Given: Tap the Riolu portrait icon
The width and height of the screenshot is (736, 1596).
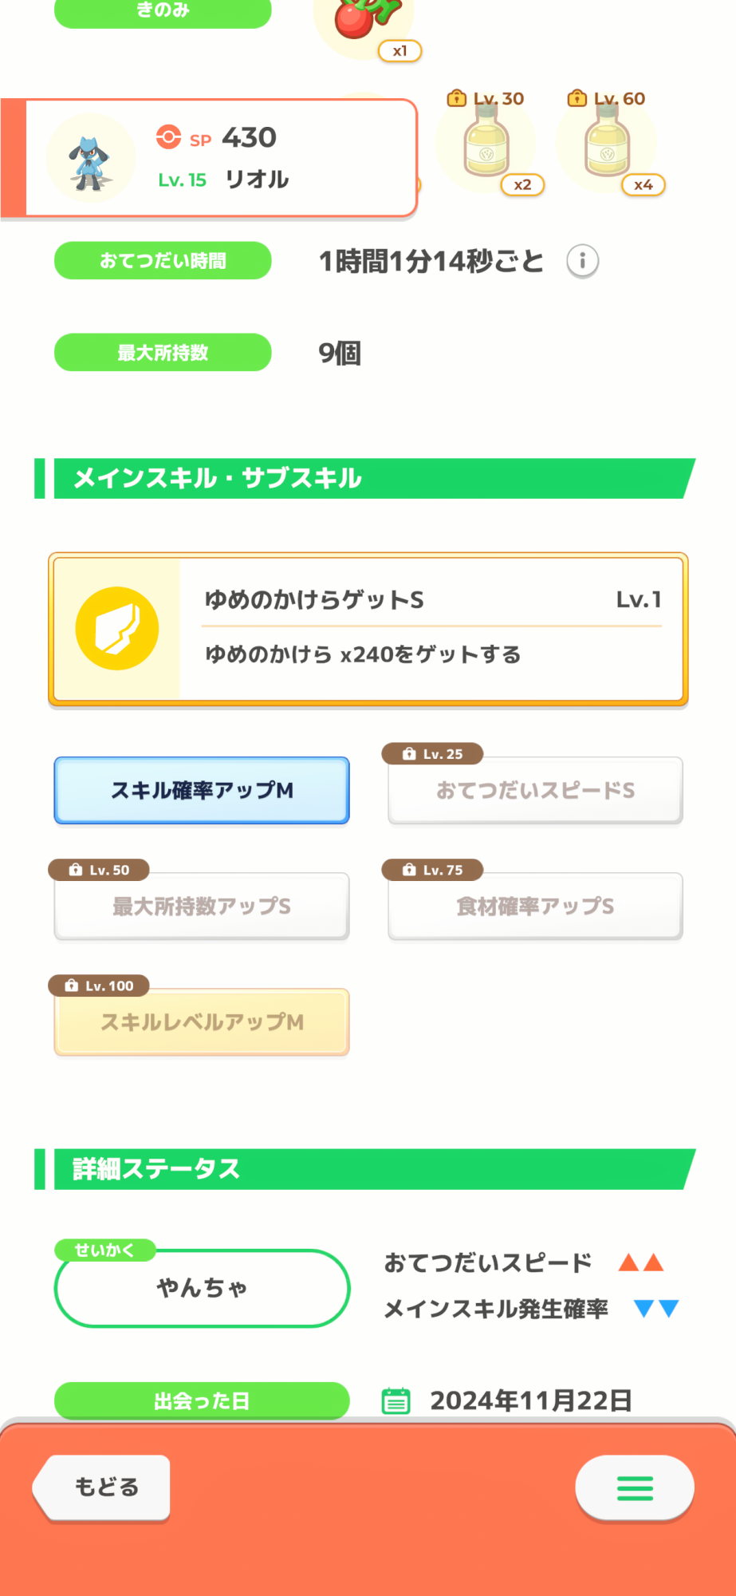Looking at the screenshot, I should pos(90,159).
